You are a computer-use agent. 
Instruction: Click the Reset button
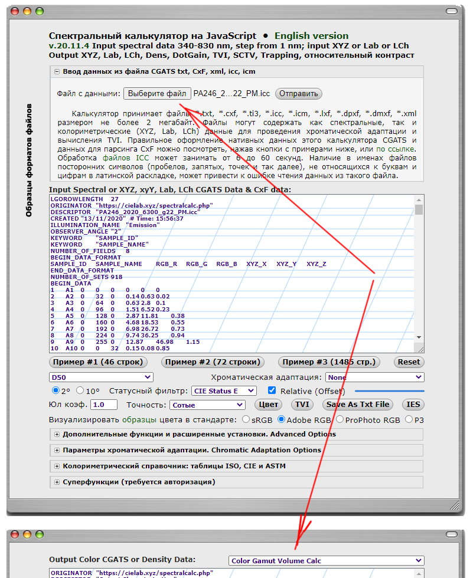[409, 362]
